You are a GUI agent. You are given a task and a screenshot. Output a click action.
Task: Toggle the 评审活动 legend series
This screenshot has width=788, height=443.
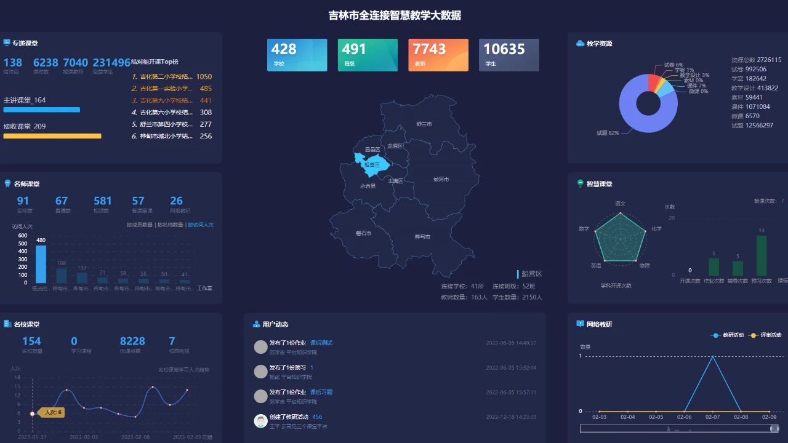pos(765,335)
